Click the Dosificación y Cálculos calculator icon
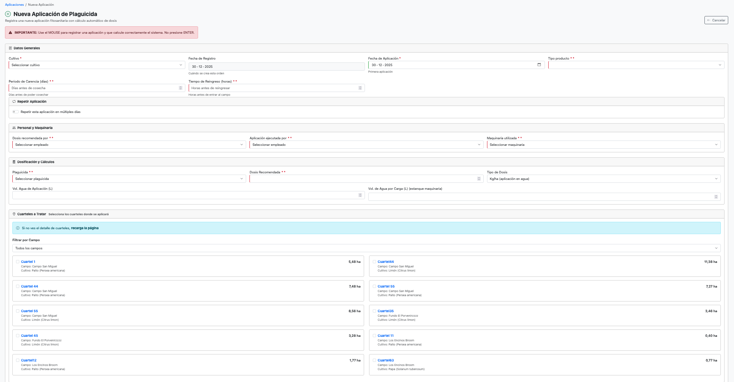 pyautogui.click(x=14, y=162)
